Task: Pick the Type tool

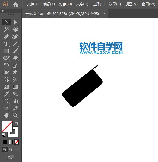Action: (6, 44)
